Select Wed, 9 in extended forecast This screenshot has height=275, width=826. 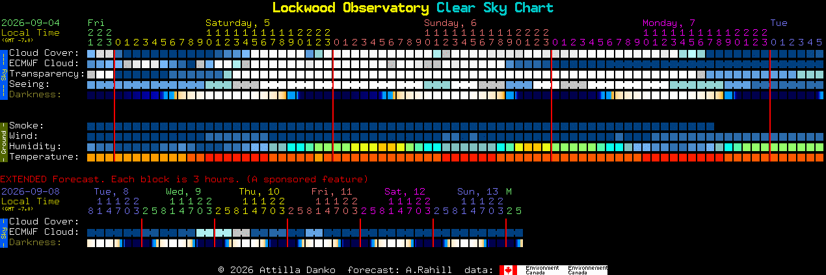(x=183, y=191)
